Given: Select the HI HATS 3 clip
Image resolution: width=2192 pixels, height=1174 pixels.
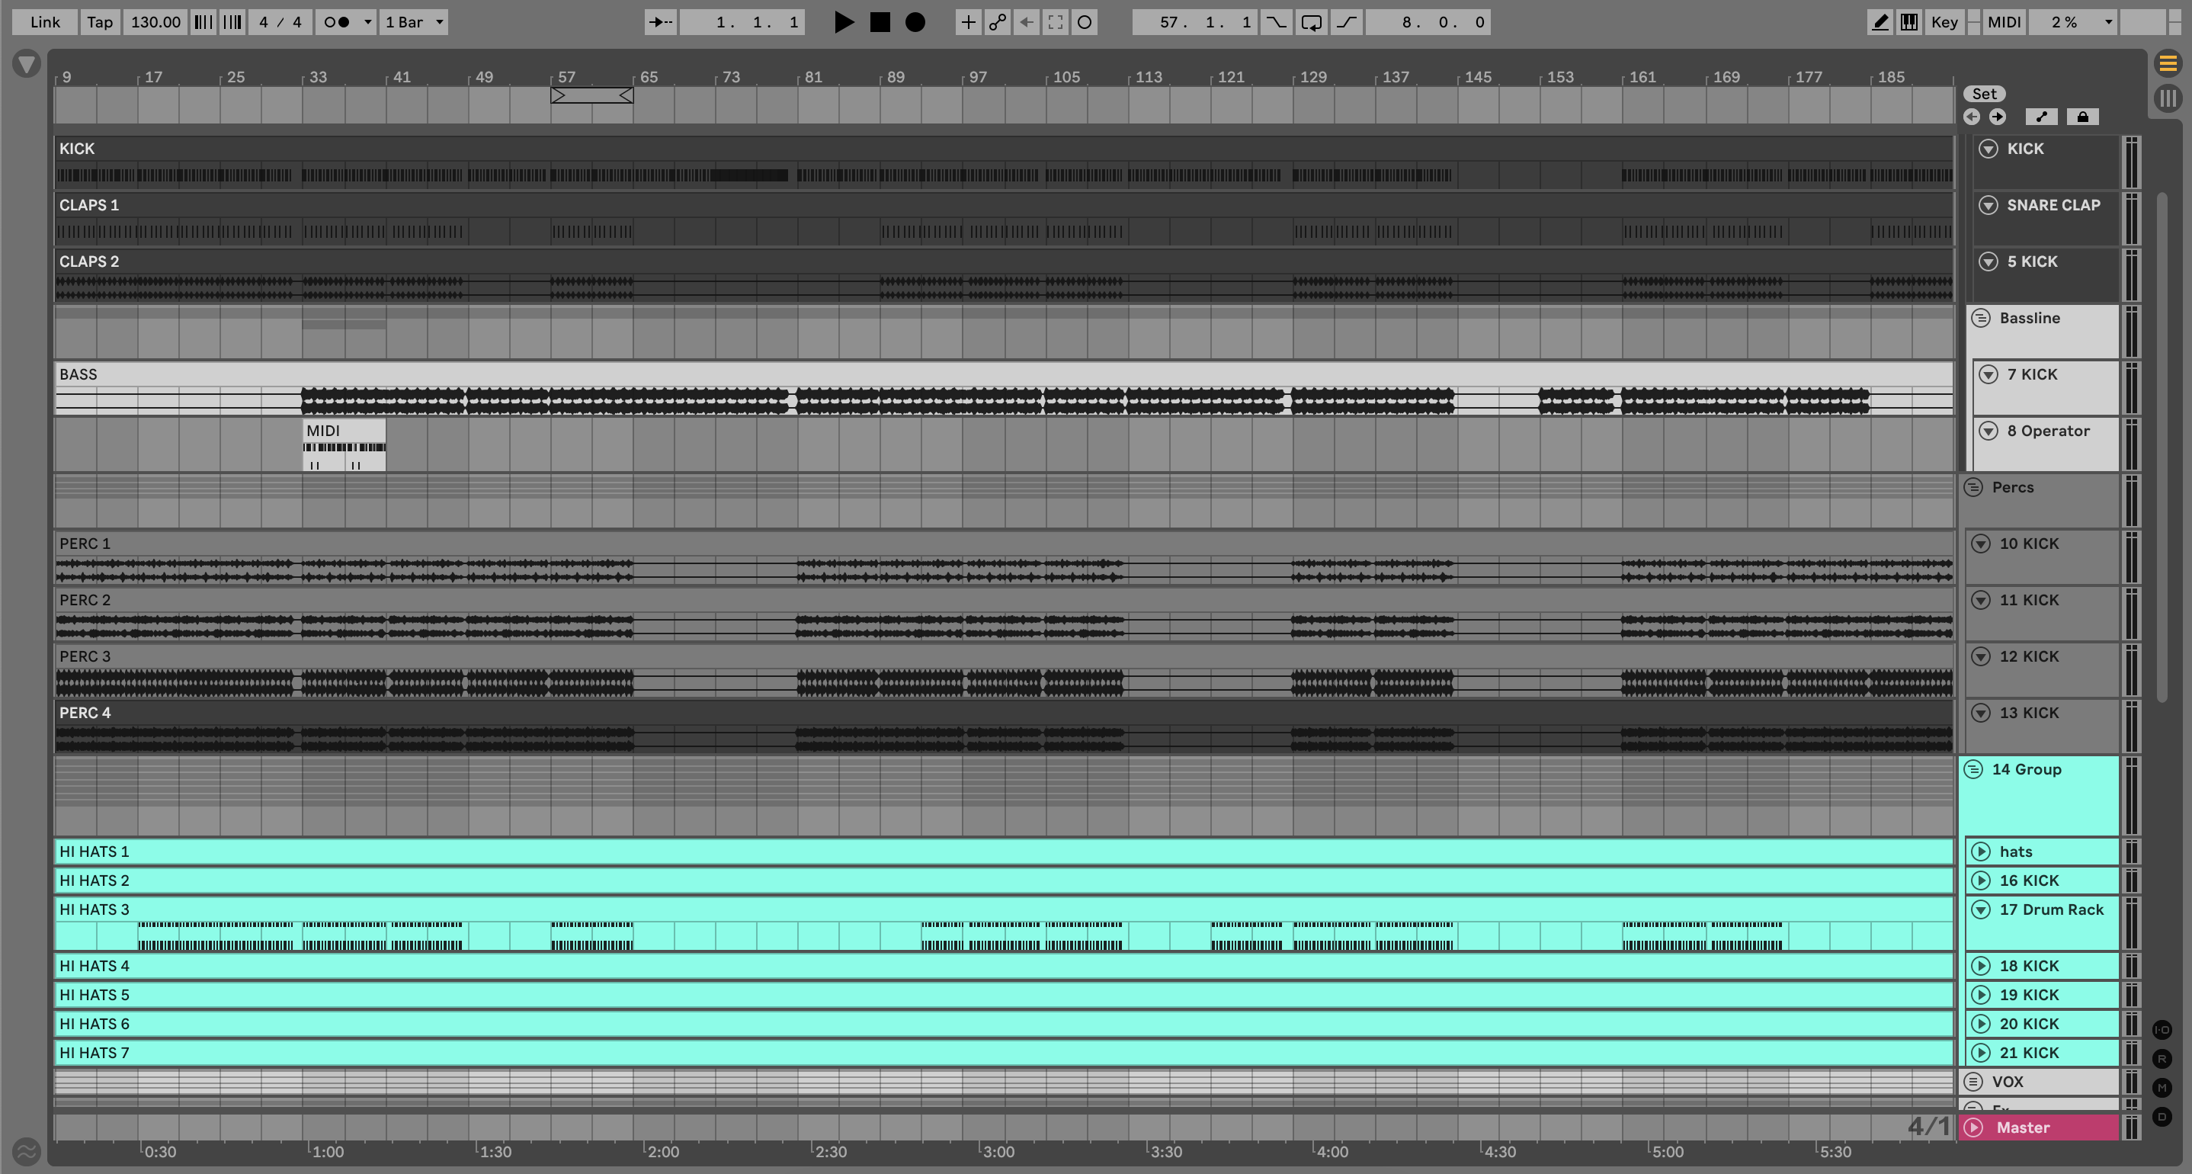Looking at the screenshot, I should 1004,923.
